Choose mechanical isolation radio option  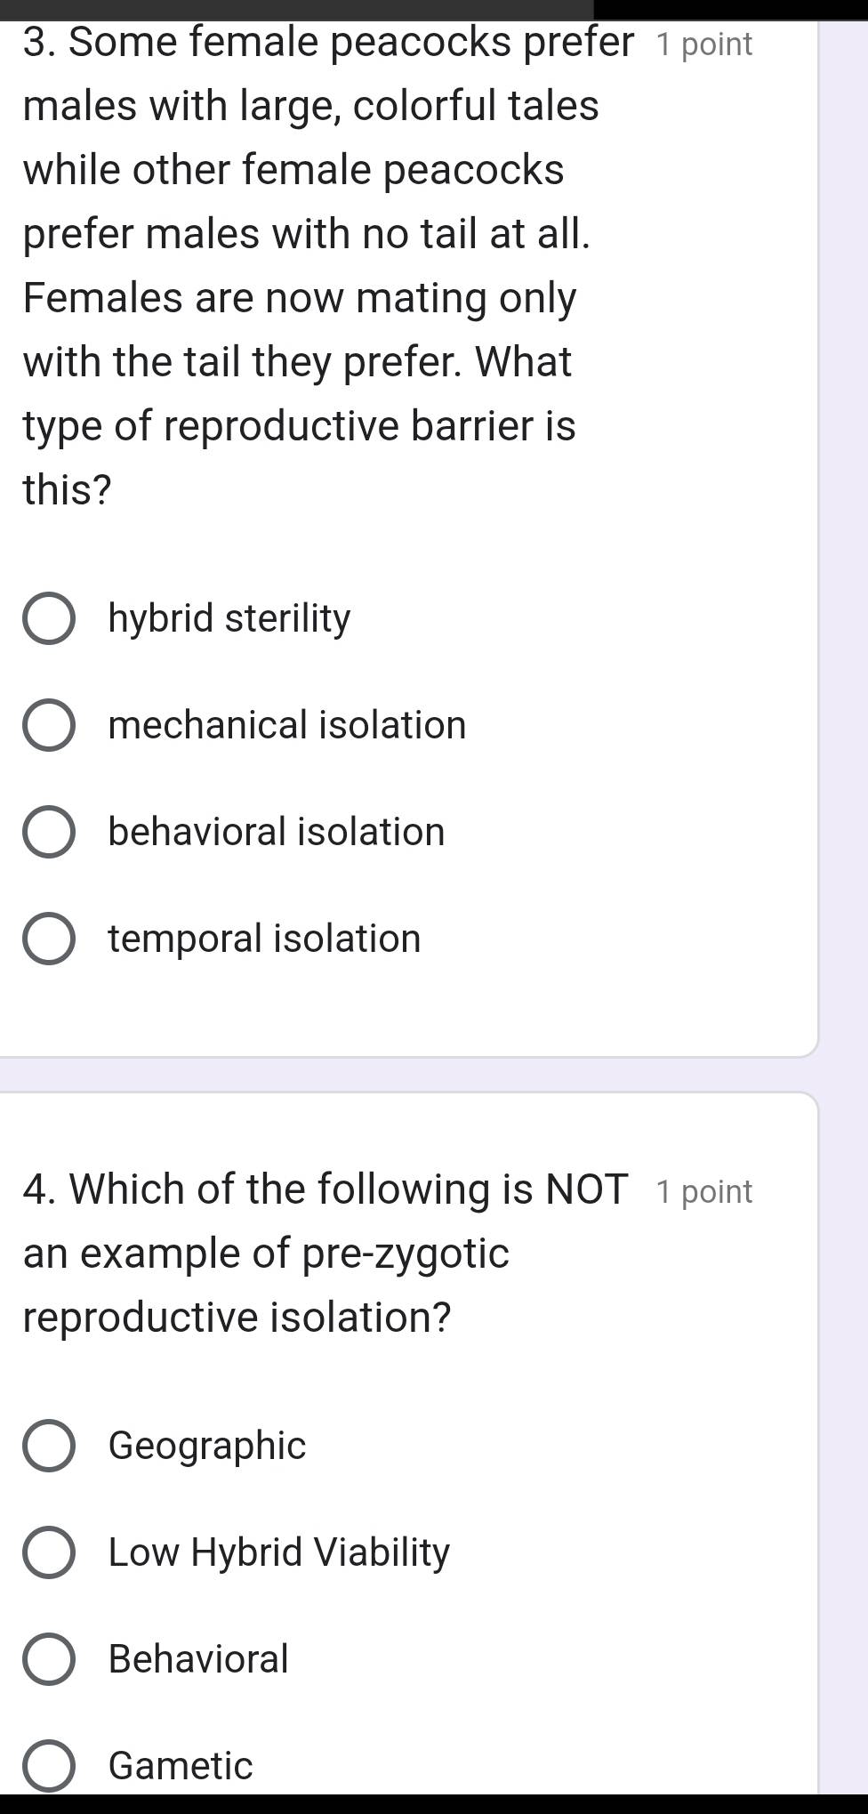click(x=49, y=725)
